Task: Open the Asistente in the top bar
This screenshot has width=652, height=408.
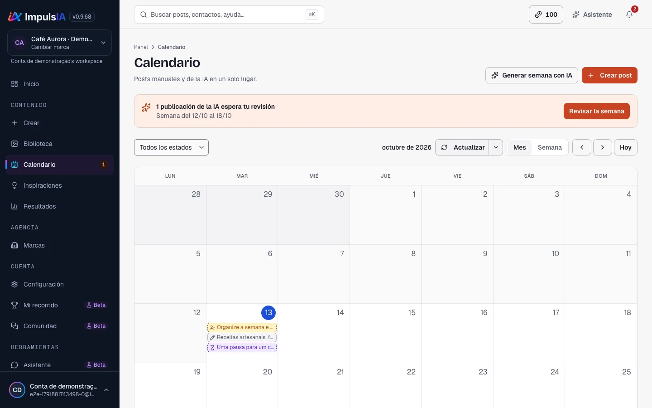Action: (x=592, y=15)
